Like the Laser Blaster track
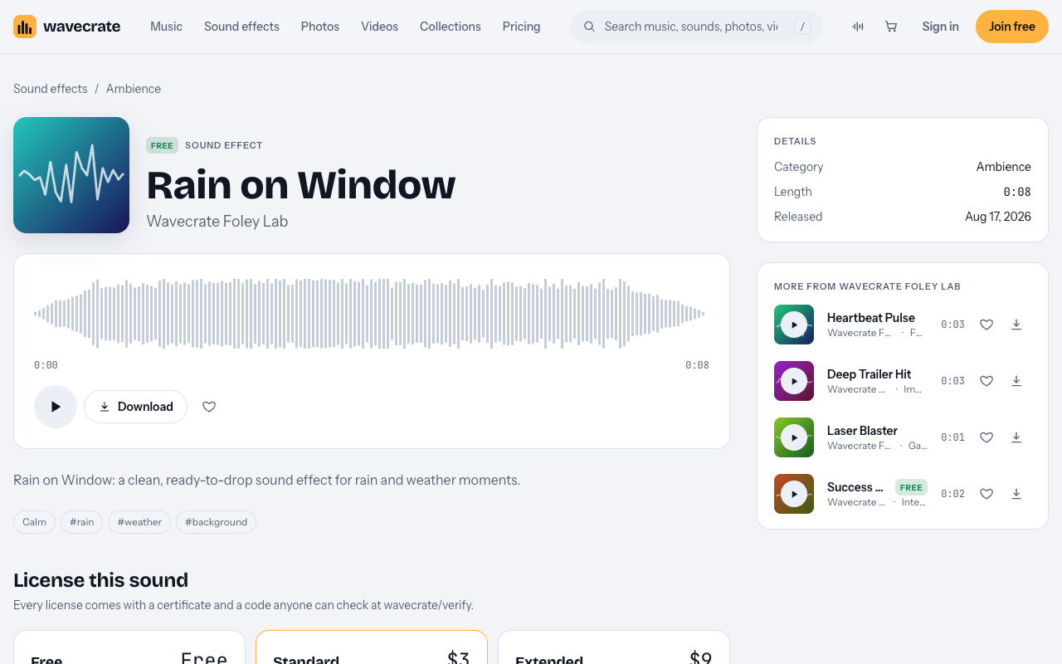The image size is (1062, 664). point(986,437)
